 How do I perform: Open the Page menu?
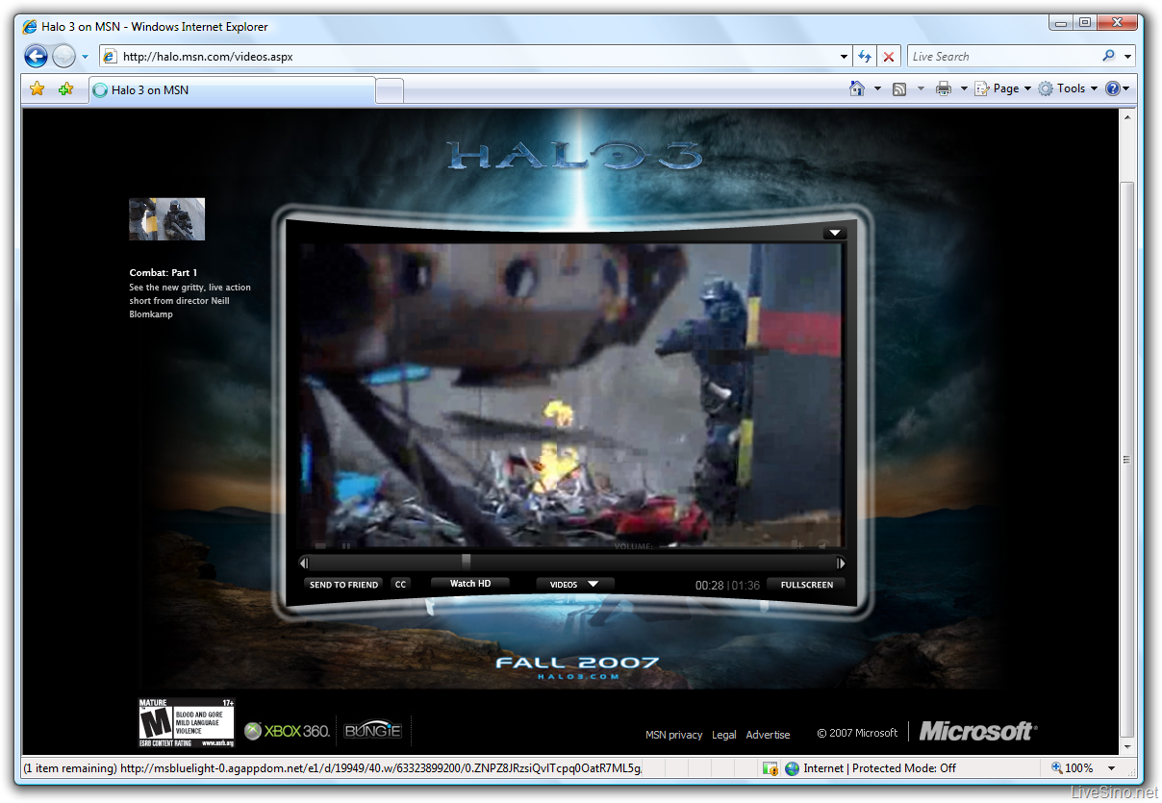(x=1002, y=88)
